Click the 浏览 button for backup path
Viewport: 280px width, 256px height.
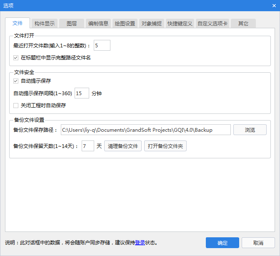point(250,130)
